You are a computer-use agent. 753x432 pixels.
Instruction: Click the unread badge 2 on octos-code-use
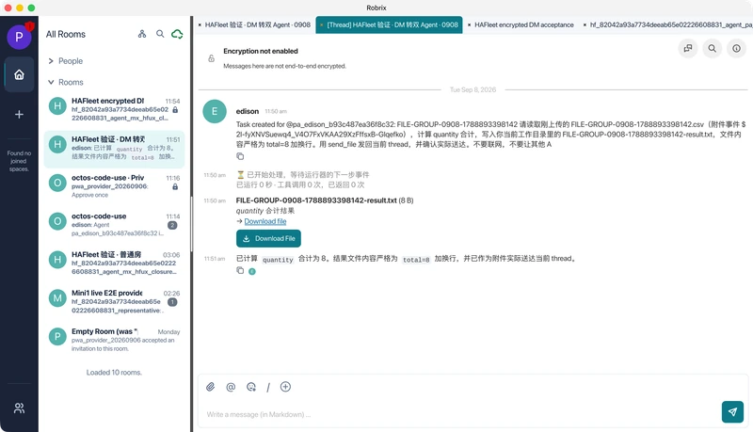(x=172, y=225)
